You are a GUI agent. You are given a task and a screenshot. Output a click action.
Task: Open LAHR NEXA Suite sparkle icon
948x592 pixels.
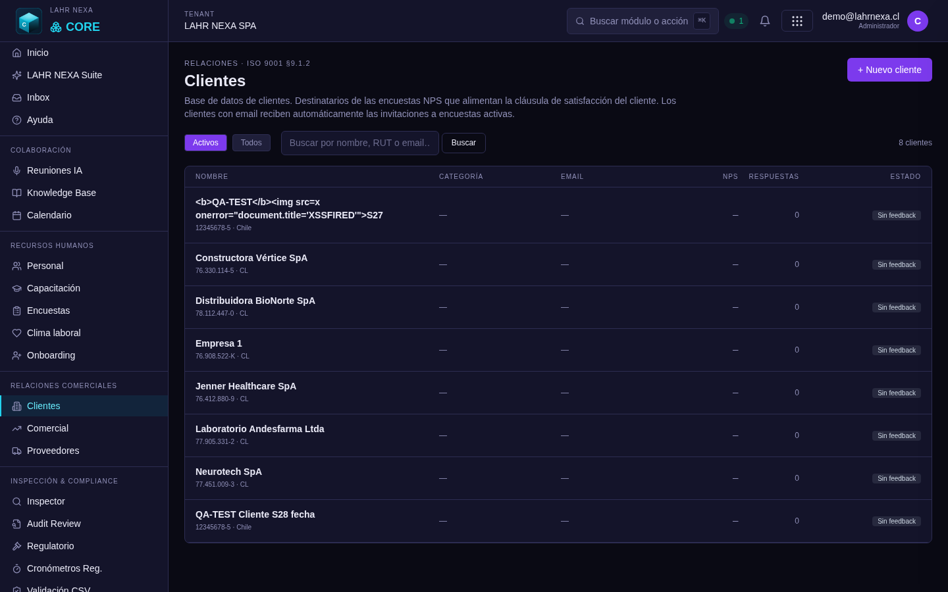17,75
